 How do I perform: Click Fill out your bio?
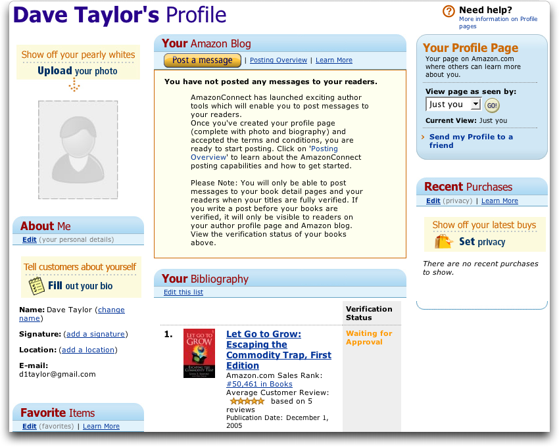81,286
